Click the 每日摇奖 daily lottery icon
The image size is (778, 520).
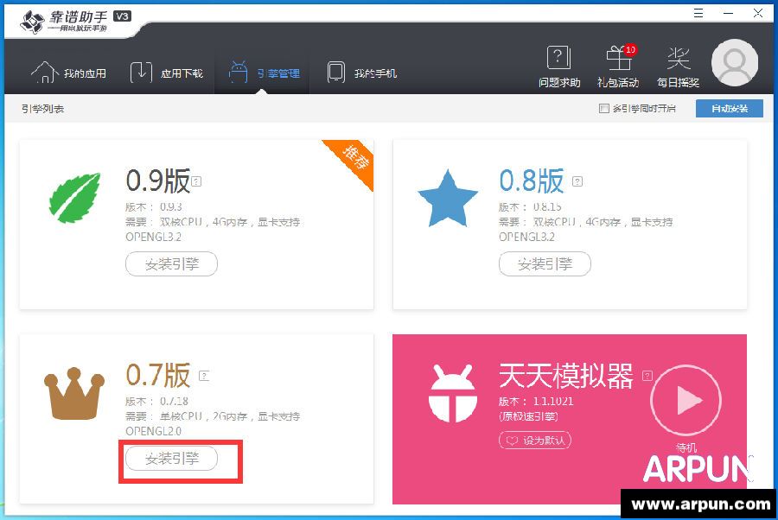click(x=678, y=59)
